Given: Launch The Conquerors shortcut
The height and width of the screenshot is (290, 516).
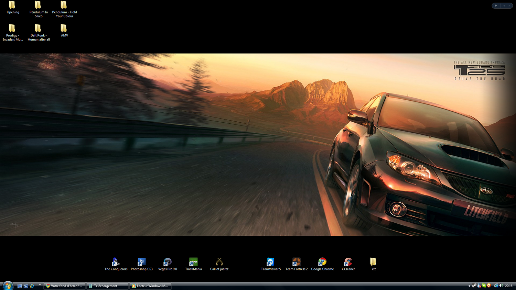Looking at the screenshot, I should pyautogui.click(x=116, y=264).
